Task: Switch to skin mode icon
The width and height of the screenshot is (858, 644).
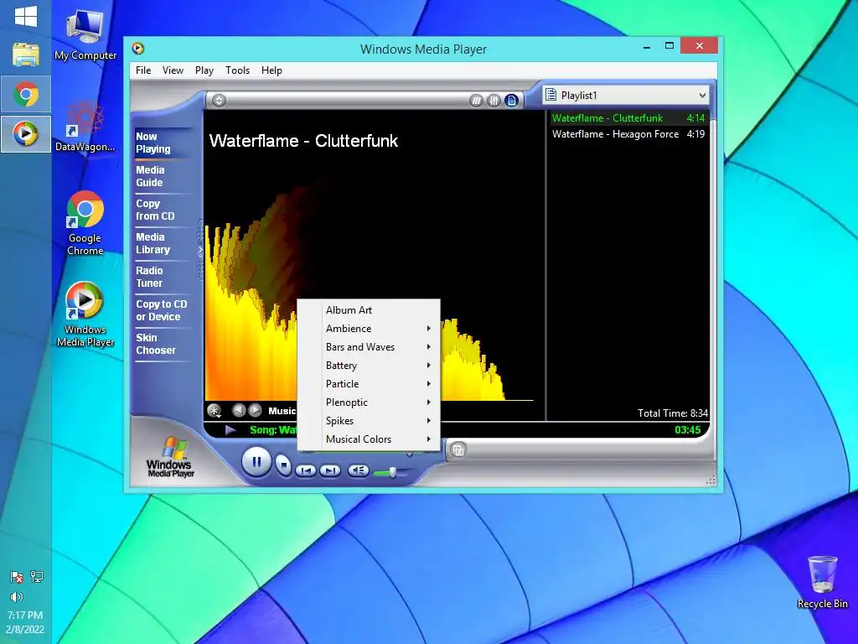Action: (x=458, y=450)
